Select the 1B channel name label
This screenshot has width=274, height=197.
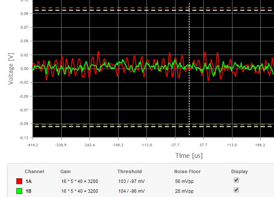[28, 191]
